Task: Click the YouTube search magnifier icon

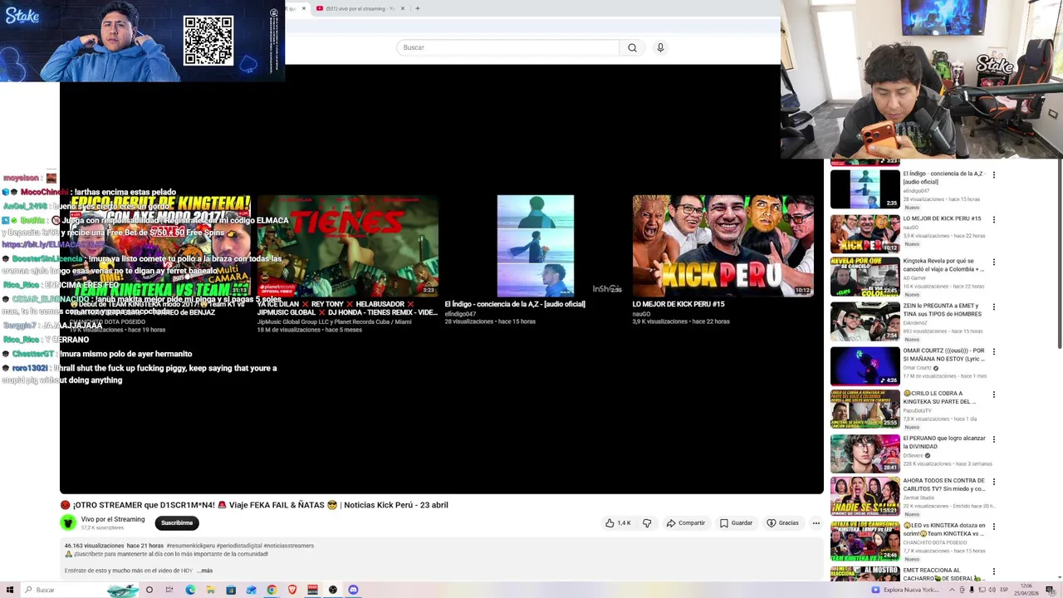Action: click(632, 47)
